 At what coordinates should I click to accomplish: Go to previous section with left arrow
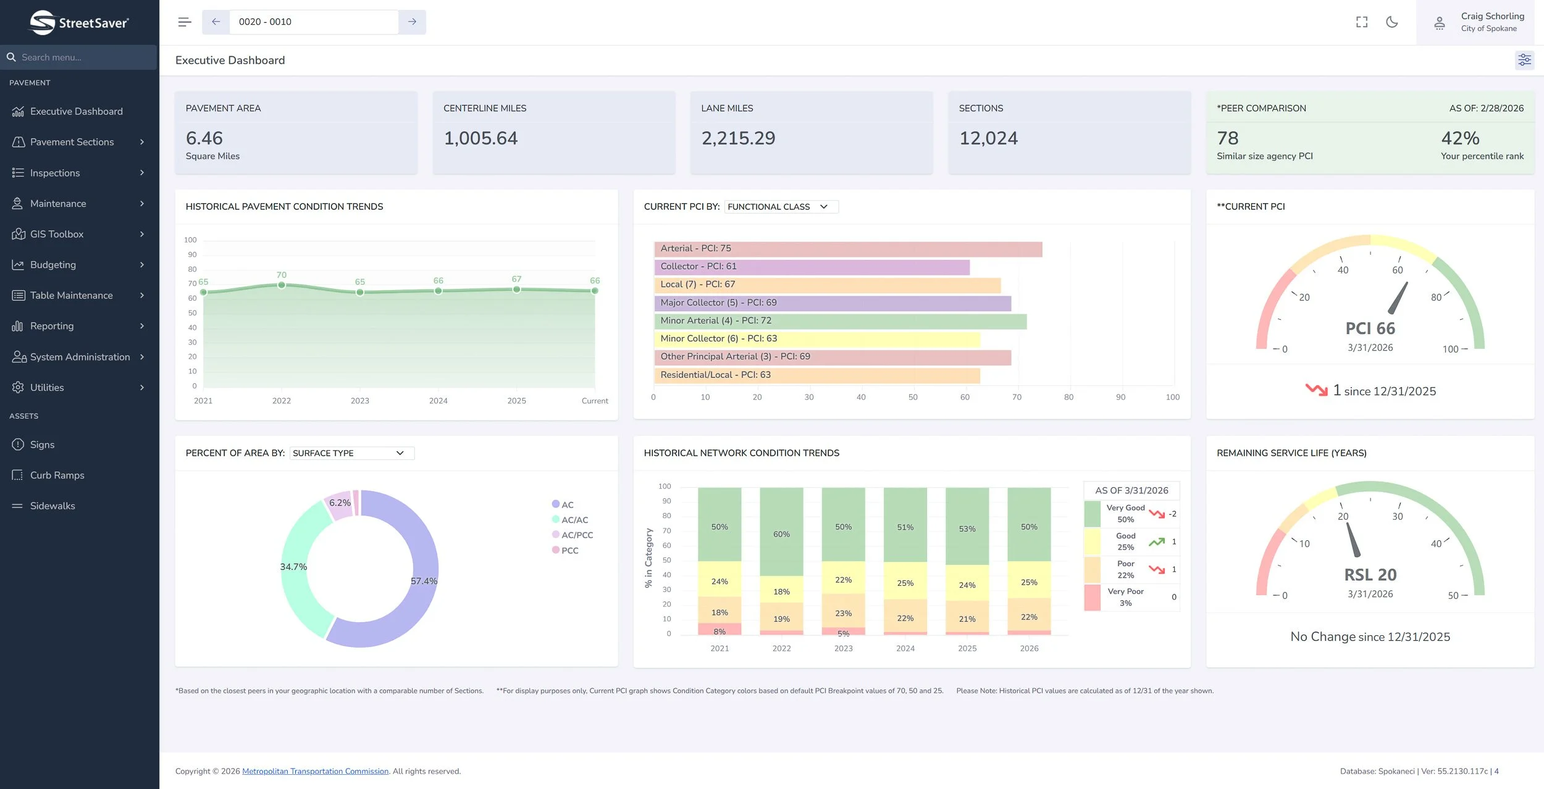(x=216, y=22)
